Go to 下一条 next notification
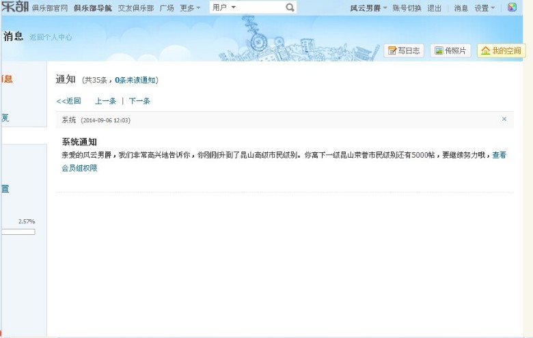Screen dimensions: 533x338 (139, 101)
